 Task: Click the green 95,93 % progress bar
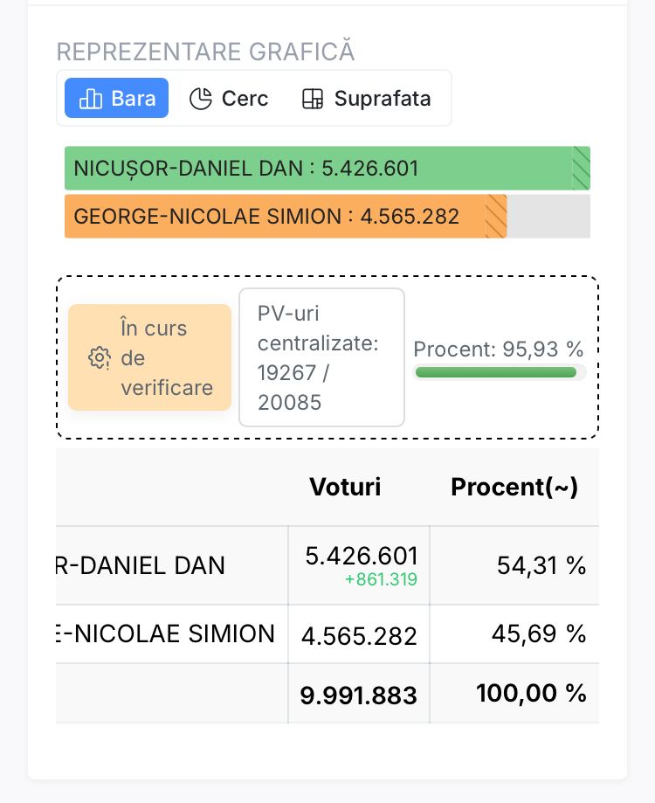pos(496,372)
